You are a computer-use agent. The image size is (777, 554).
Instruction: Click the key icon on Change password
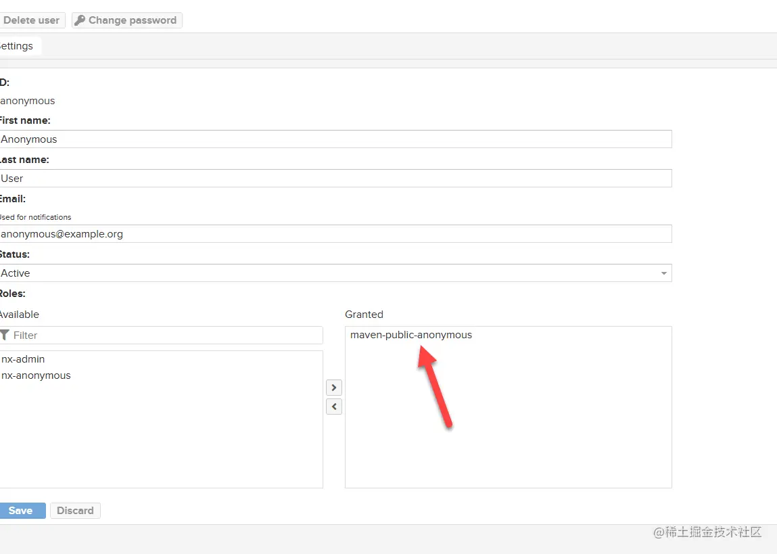[x=80, y=20]
